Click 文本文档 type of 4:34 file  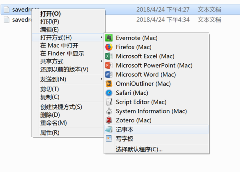point(209,20)
